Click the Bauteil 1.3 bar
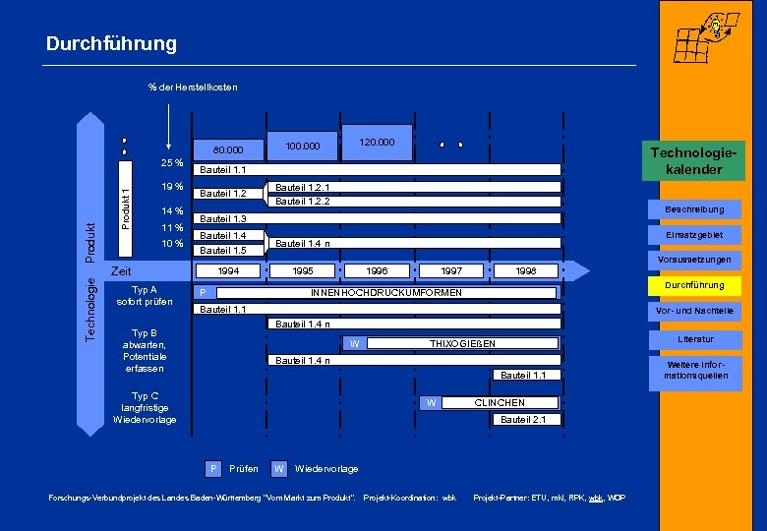The height and width of the screenshot is (531, 767). [x=378, y=218]
